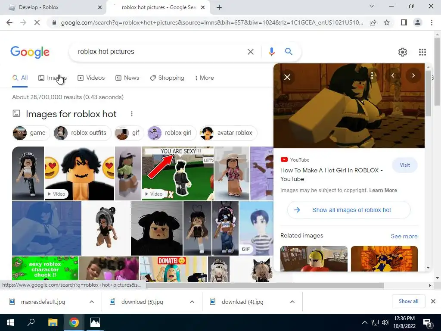441x331 pixels.
Task: Switch to the Develop - Roblox tab
Action: tap(52, 7)
